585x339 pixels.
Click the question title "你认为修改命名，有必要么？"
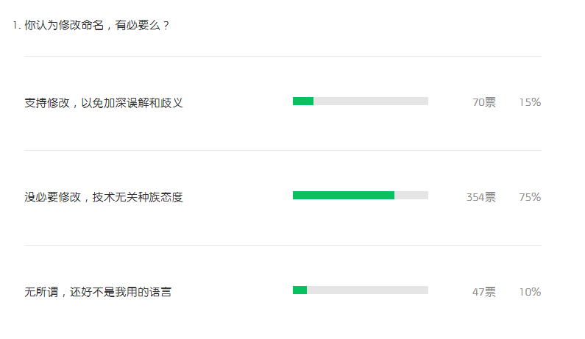click(x=97, y=26)
